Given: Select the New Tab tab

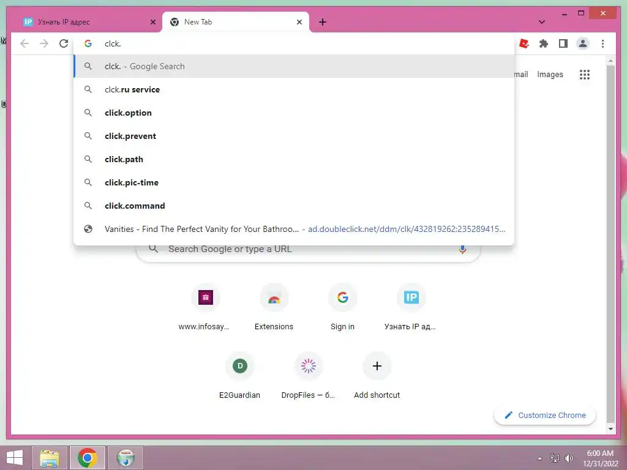Looking at the screenshot, I should coord(236,22).
